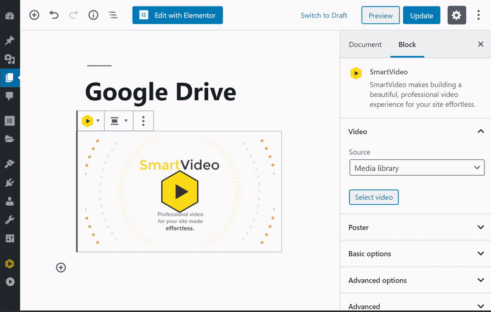Open block navigation list

113,15
